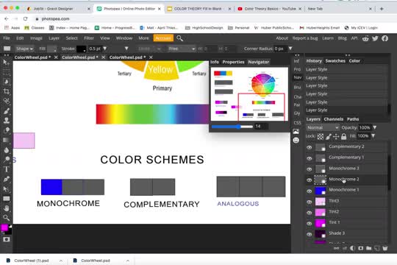Hide the Monochrome 2 layer

pyautogui.click(x=309, y=180)
